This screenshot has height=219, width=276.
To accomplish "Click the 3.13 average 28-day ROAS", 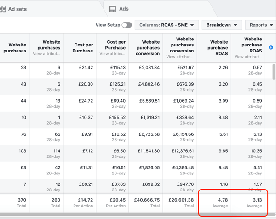I will click(257, 200).
